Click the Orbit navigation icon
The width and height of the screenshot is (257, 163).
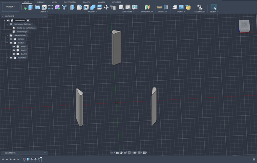[x=112, y=153]
